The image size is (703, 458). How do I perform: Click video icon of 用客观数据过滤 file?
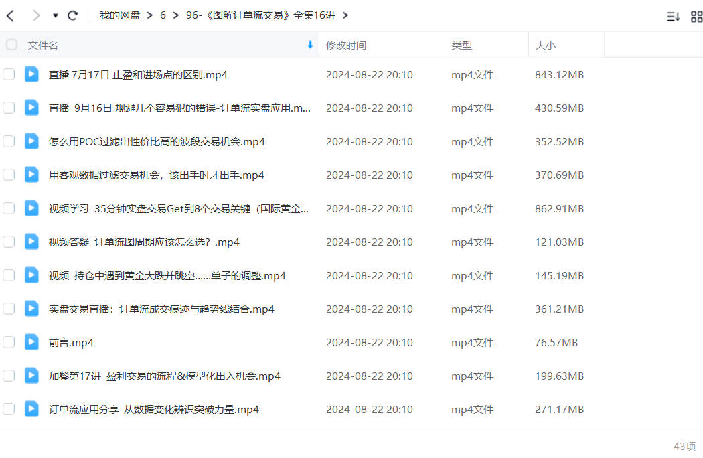31,175
